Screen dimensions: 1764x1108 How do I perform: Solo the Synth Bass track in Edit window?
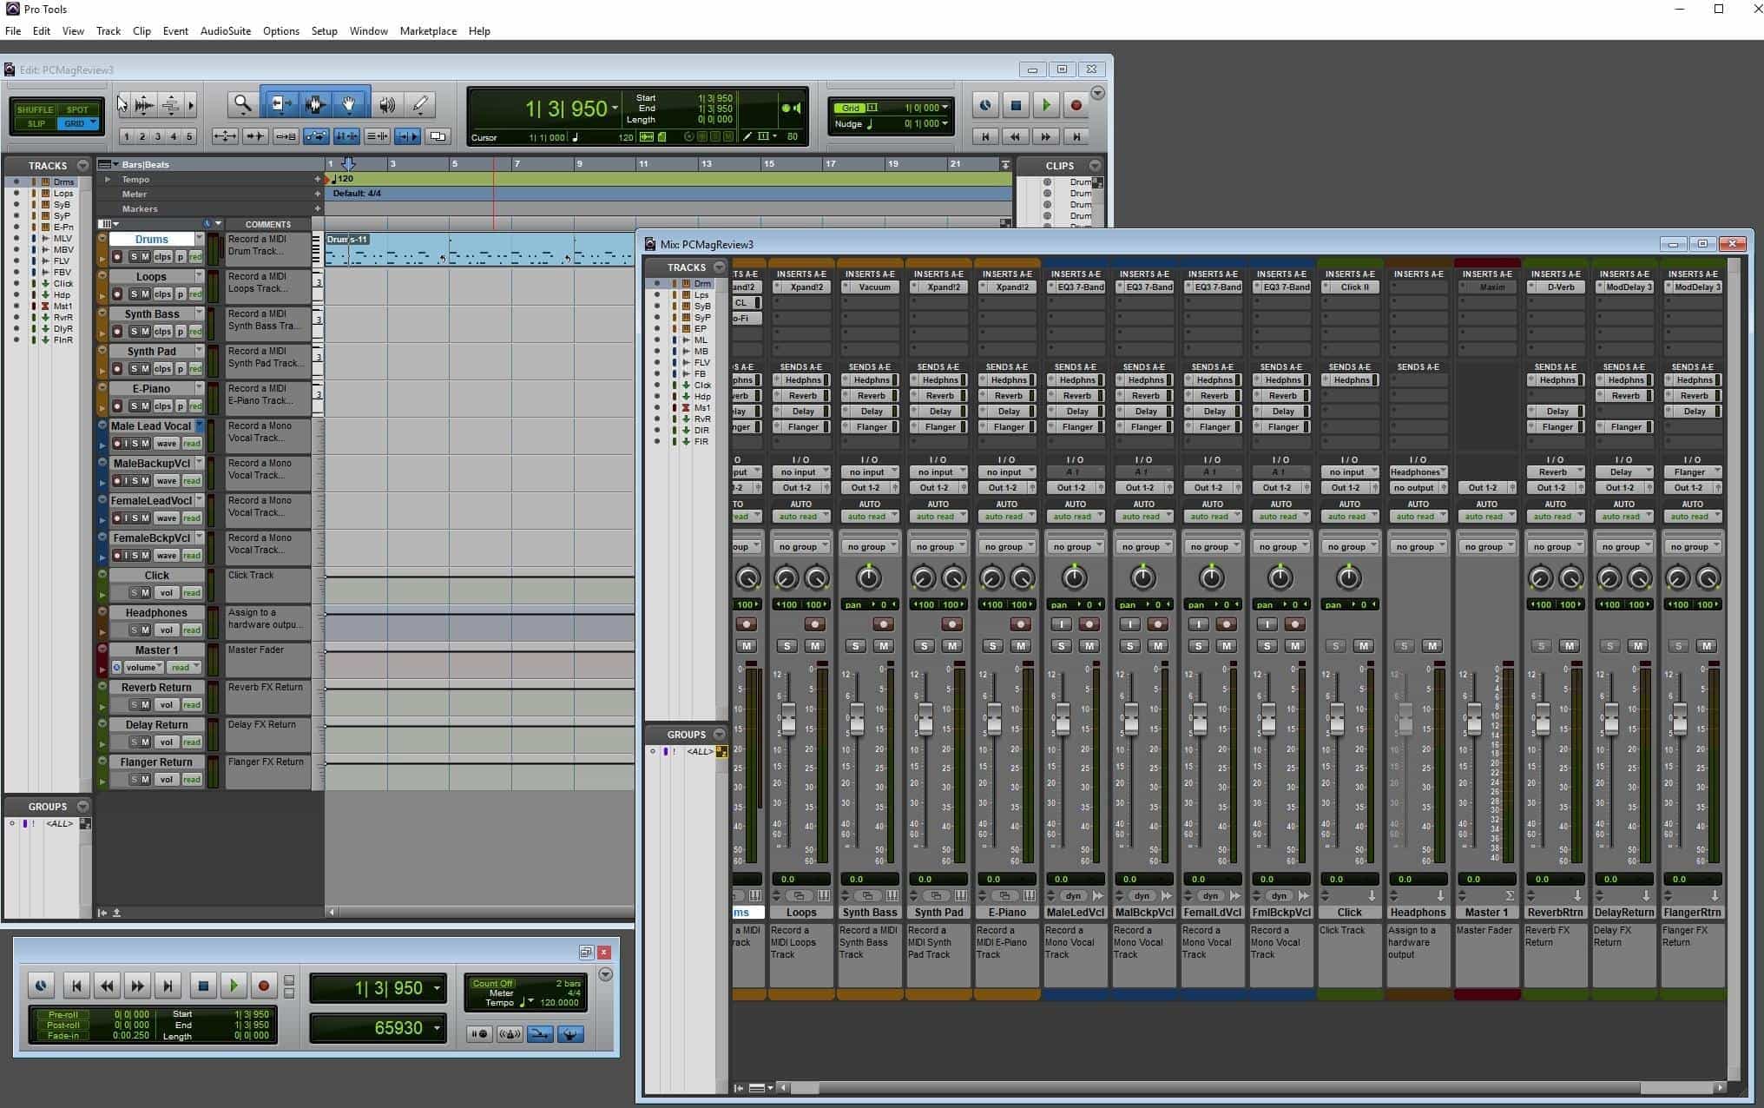pos(134,332)
